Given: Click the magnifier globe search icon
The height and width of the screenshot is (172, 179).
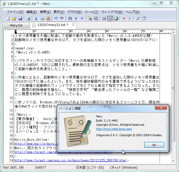Looking at the screenshot, I should (x=96, y=18).
